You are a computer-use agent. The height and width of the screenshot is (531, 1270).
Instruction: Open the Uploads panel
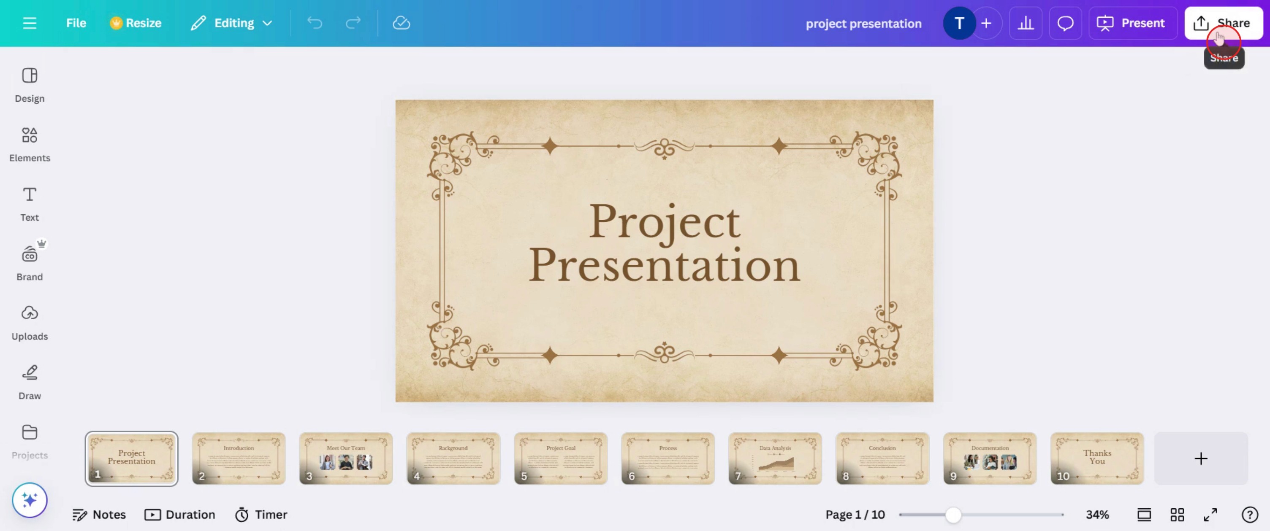[30, 323]
